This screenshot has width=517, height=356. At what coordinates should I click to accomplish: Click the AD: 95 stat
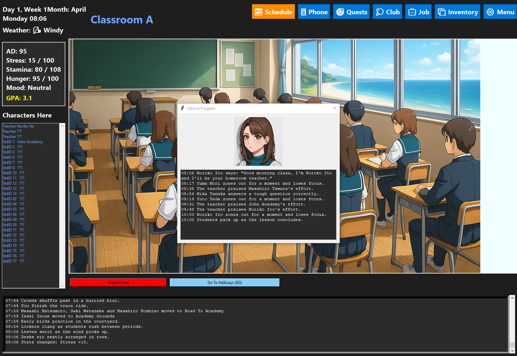click(x=17, y=51)
